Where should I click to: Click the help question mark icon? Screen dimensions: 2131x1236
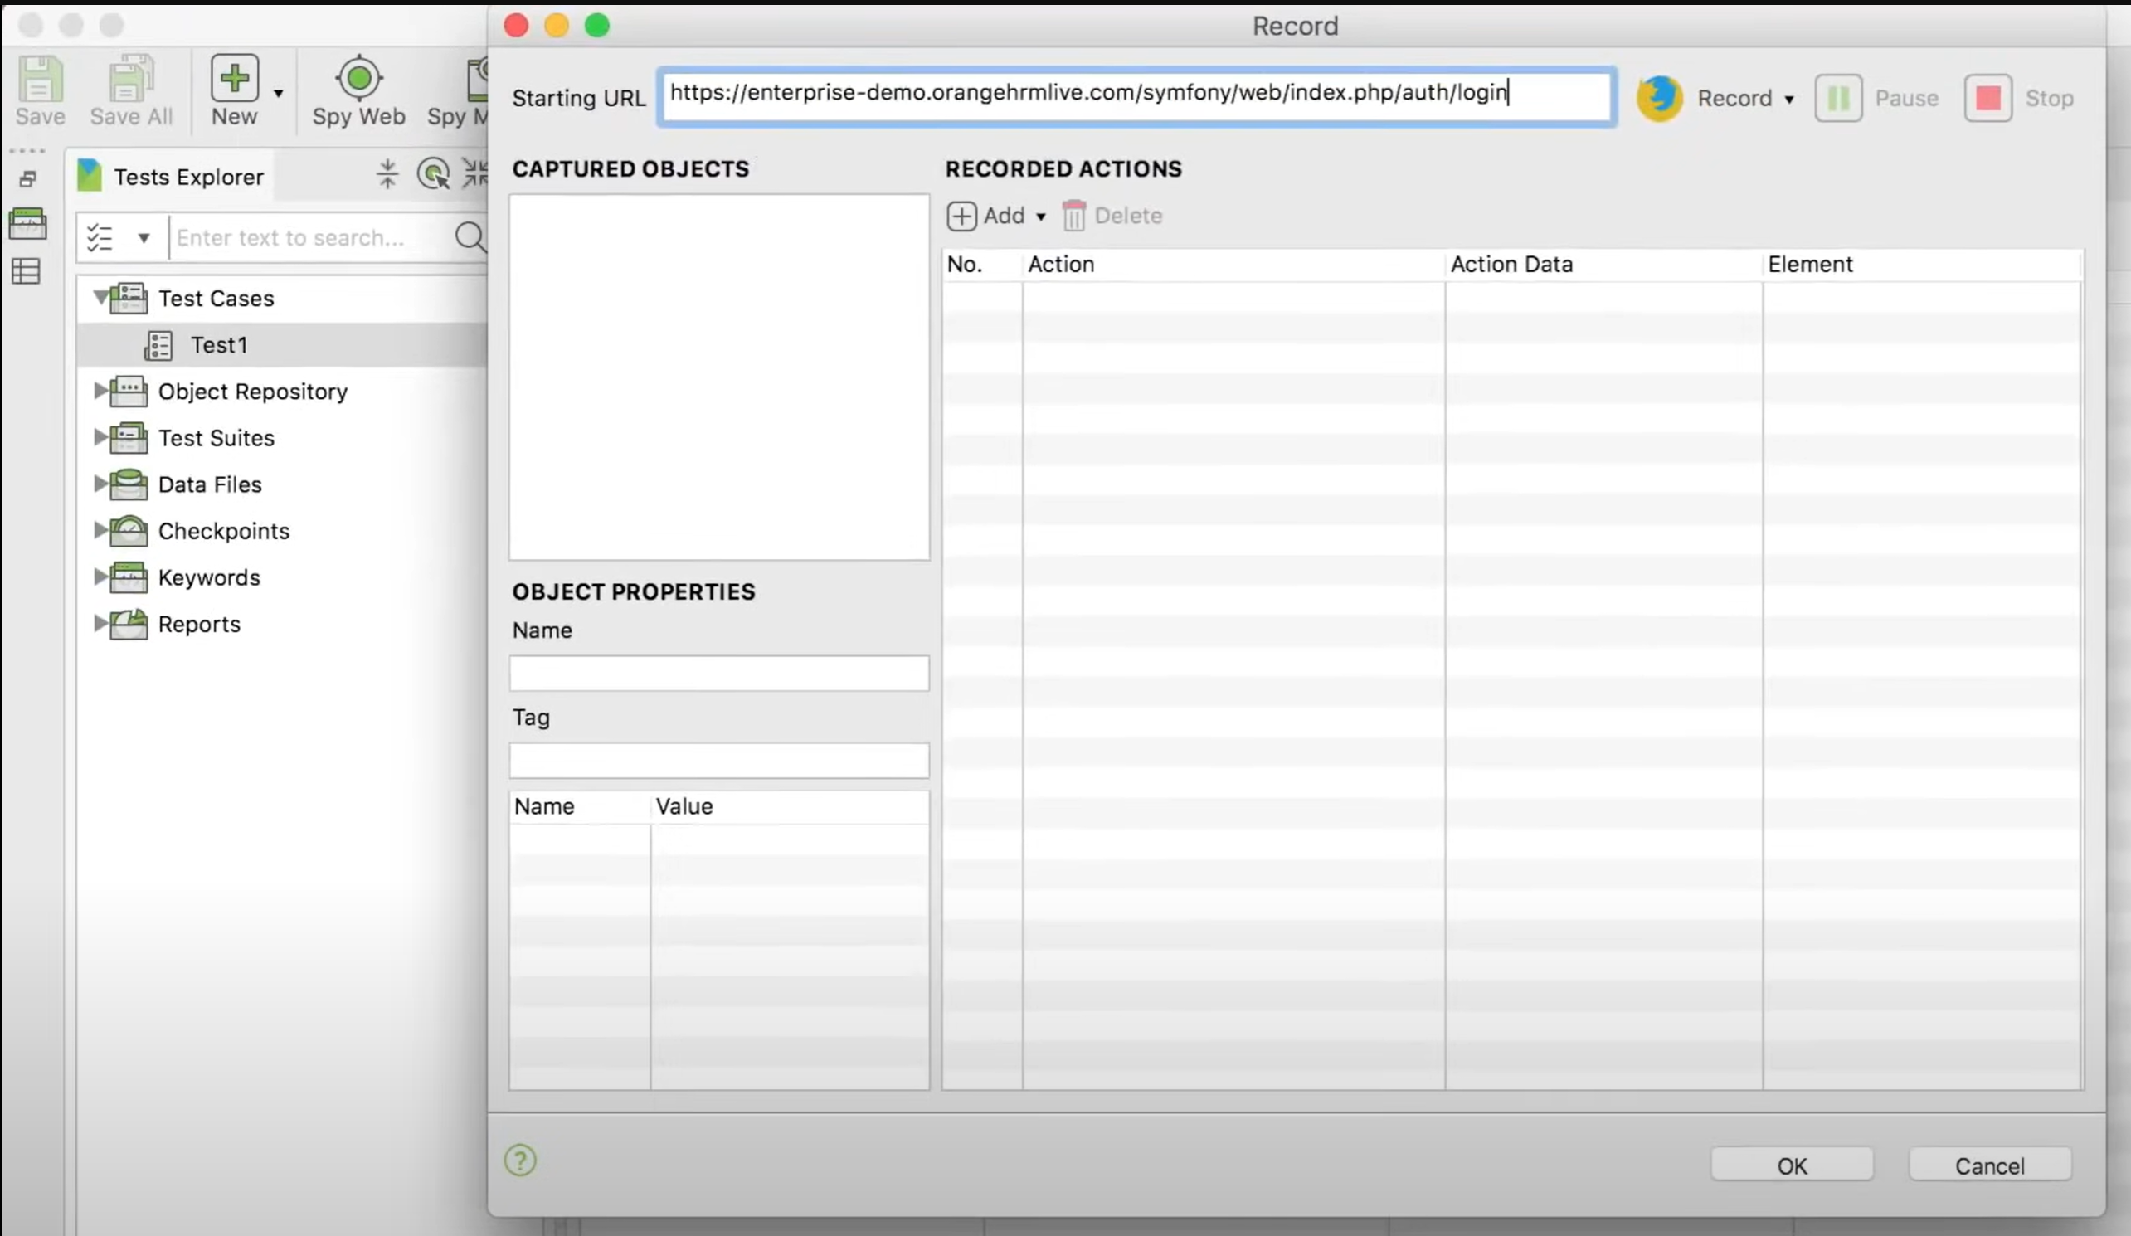click(x=520, y=1160)
